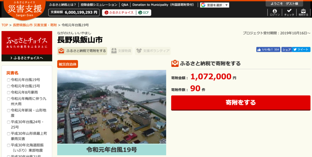The image size is (312, 157).
Task: Click the 災害支援 Saigai-Sien logo
Action: (25, 9)
